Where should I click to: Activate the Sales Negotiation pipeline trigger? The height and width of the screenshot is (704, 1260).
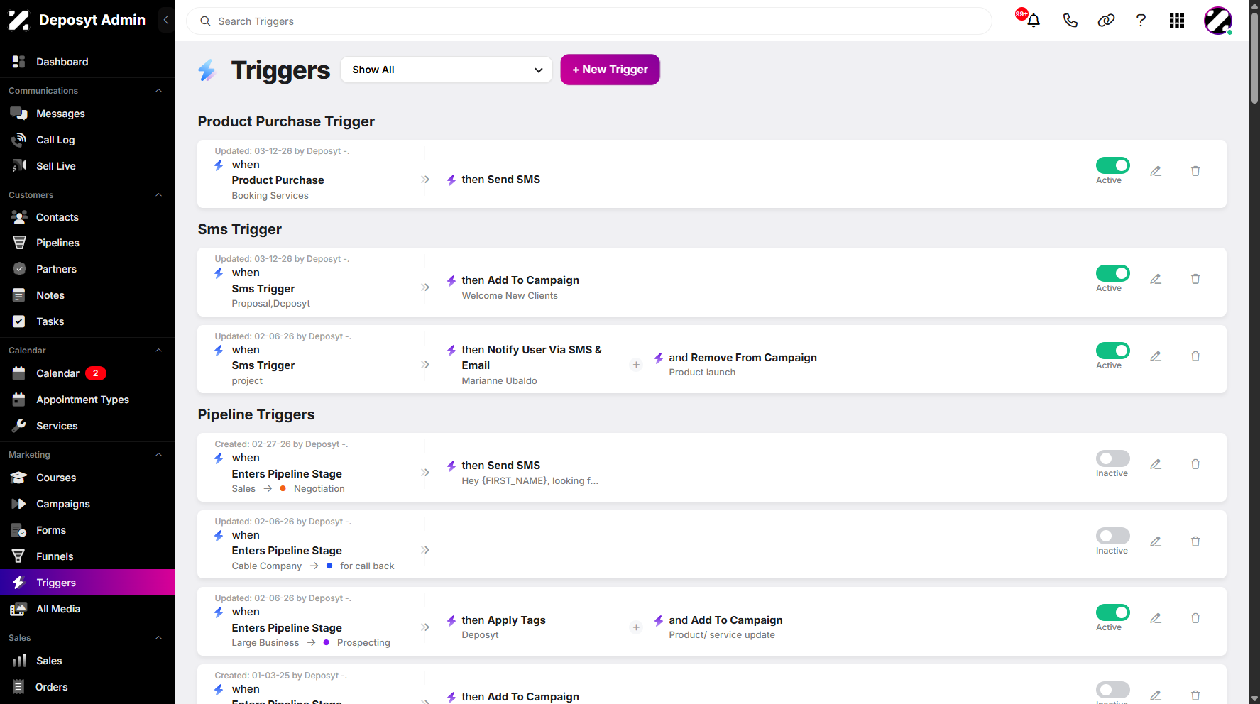pos(1112,458)
